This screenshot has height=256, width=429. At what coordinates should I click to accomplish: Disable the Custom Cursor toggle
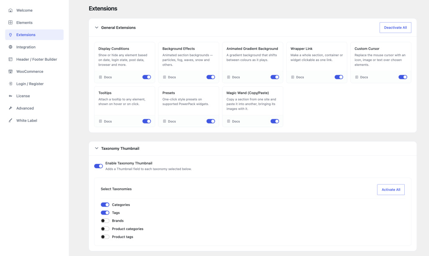(403, 77)
